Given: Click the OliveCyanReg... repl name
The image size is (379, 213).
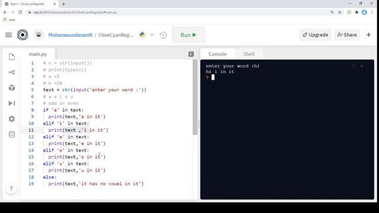Looking at the screenshot, I should point(116,35).
